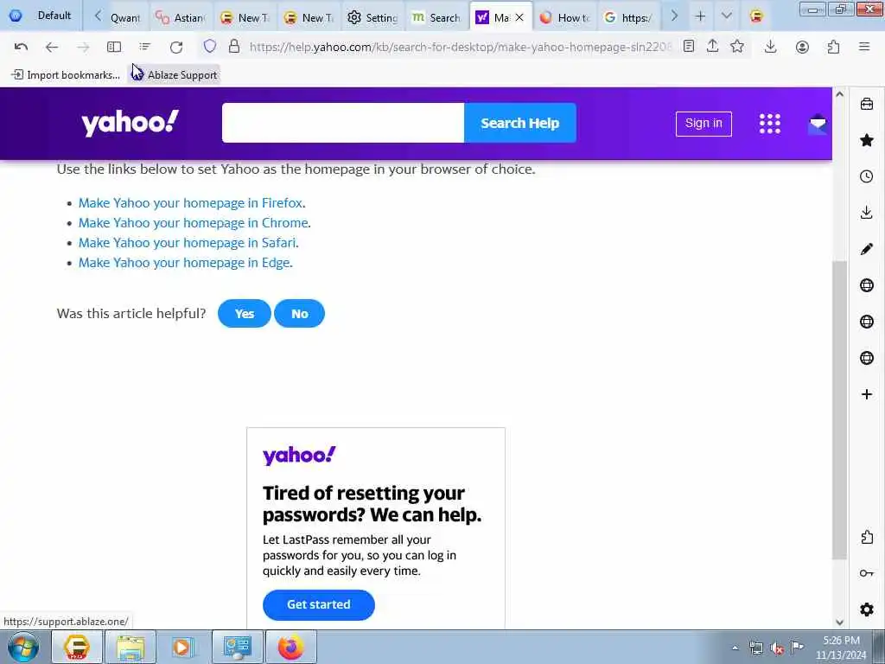Image resolution: width=885 pixels, height=664 pixels.
Task: Open the Yahoo Mail envelope icon
Action: [x=818, y=124]
